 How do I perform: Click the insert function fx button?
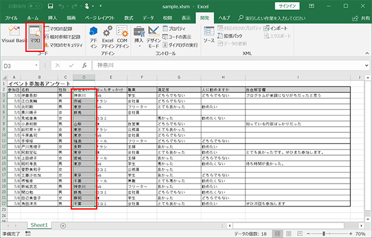84,66
